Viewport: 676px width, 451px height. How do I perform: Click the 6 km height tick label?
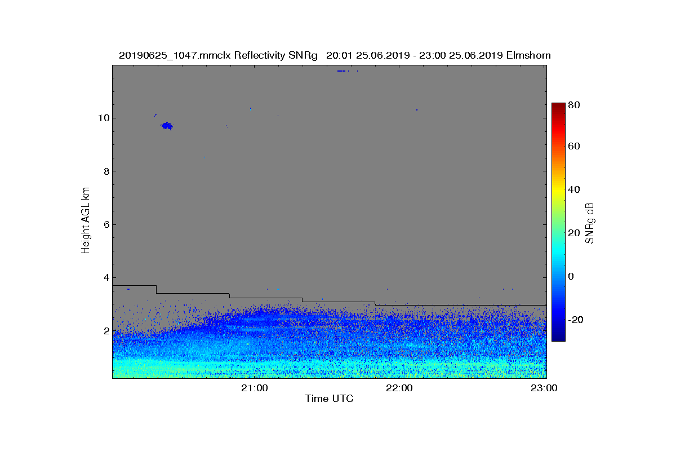point(106,224)
